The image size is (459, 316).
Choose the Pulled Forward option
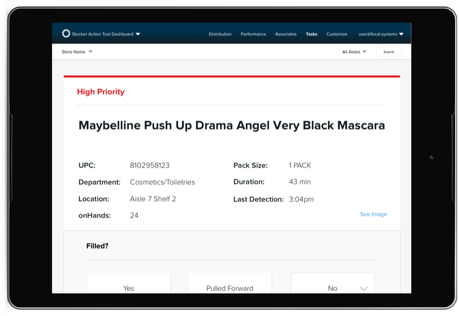pos(230,283)
